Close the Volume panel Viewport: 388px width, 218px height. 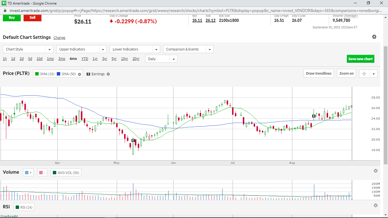pyautogui.click(x=376, y=171)
